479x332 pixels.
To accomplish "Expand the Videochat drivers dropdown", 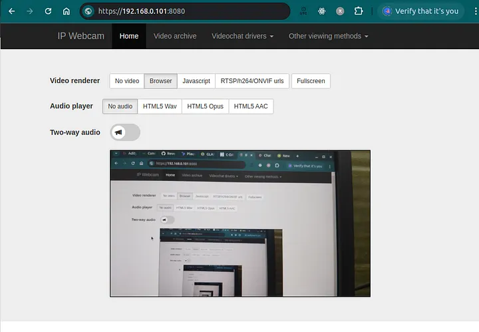I will click(x=242, y=36).
